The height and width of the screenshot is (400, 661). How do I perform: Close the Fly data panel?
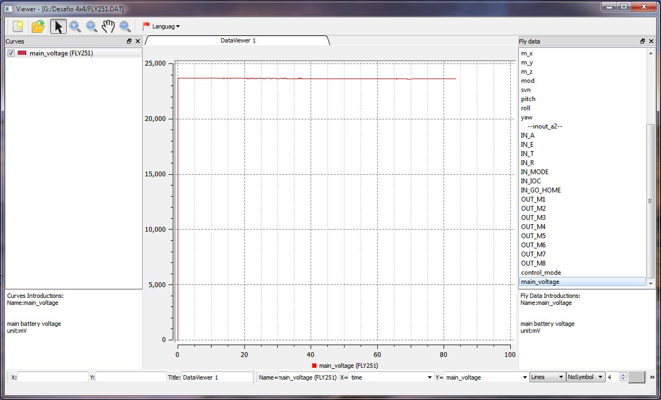click(x=651, y=41)
